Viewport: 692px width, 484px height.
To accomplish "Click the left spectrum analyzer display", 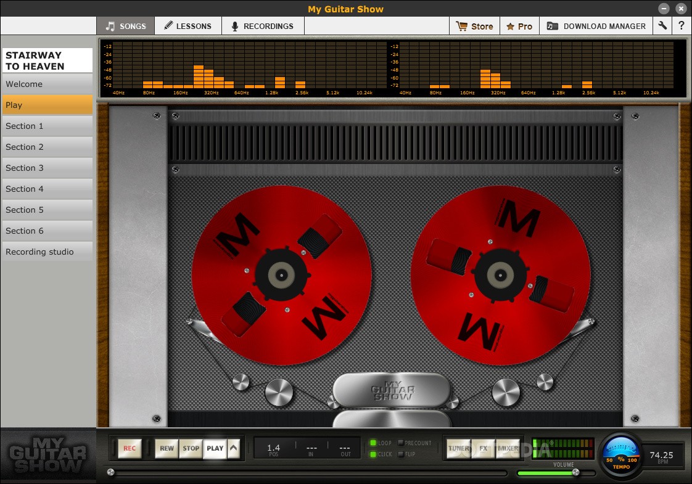I will (x=244, y=68).
